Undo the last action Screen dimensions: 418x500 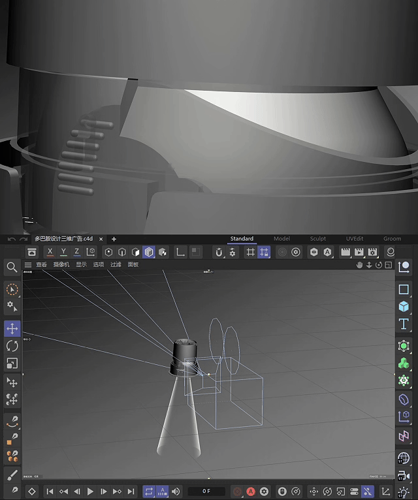tap(12, 239)
